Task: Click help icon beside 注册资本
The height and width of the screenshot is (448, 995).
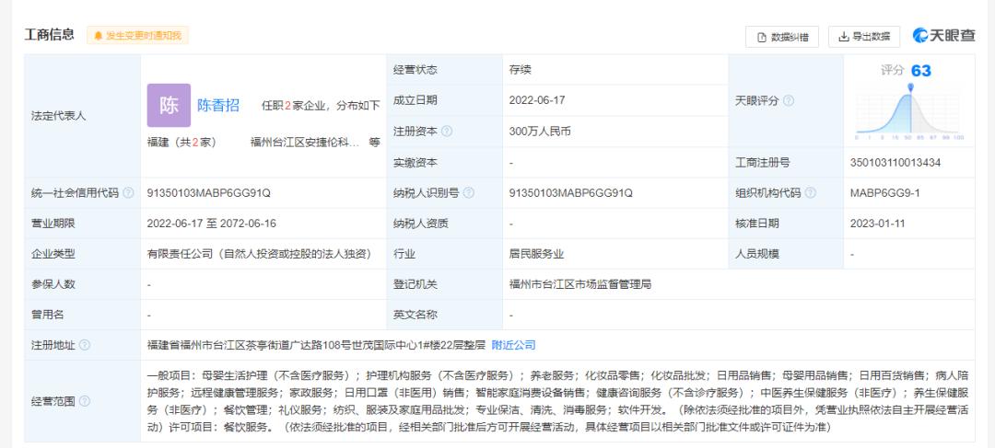Action: 447,132
